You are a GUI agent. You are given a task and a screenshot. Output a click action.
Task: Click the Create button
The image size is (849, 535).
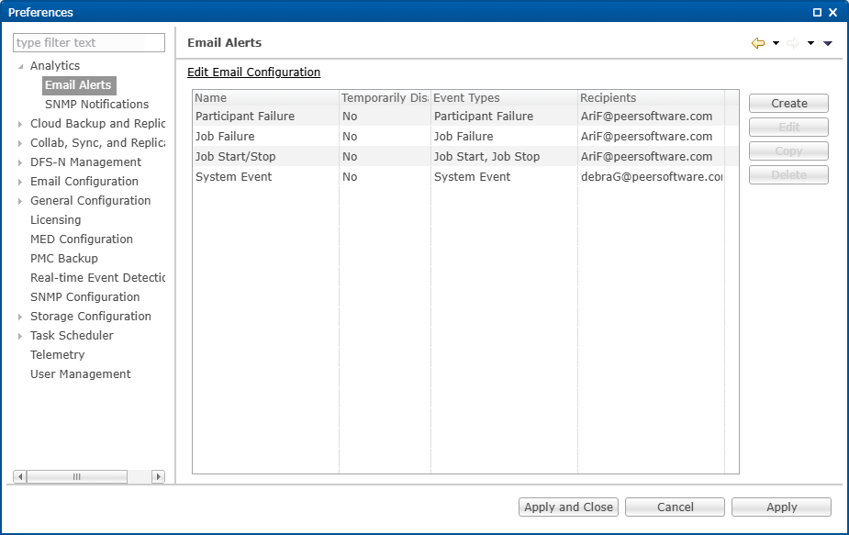pos(789,104)
